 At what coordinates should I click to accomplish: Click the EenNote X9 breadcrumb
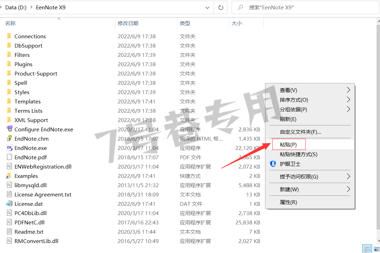51,8
